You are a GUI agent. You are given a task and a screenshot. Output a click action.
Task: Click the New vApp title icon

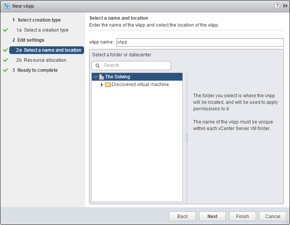click(7, 6)
